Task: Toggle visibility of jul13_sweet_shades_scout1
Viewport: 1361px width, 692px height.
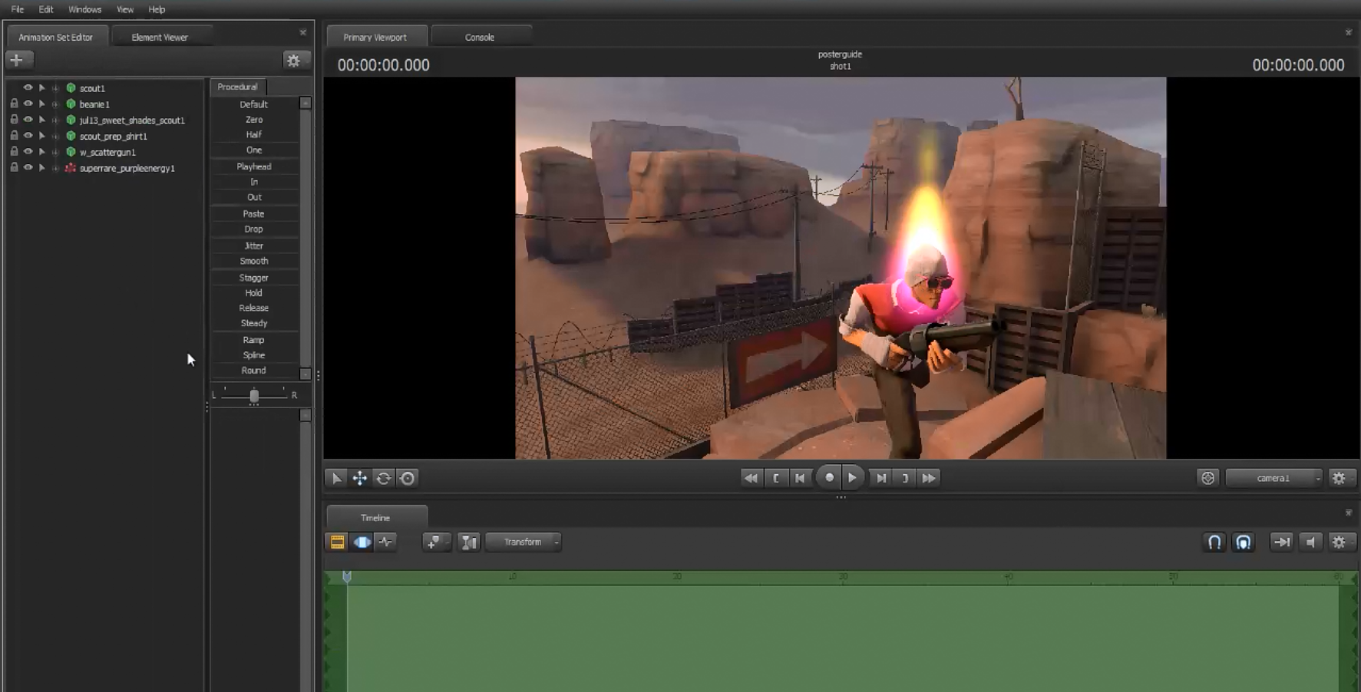Action: click(x=28, y=120)
